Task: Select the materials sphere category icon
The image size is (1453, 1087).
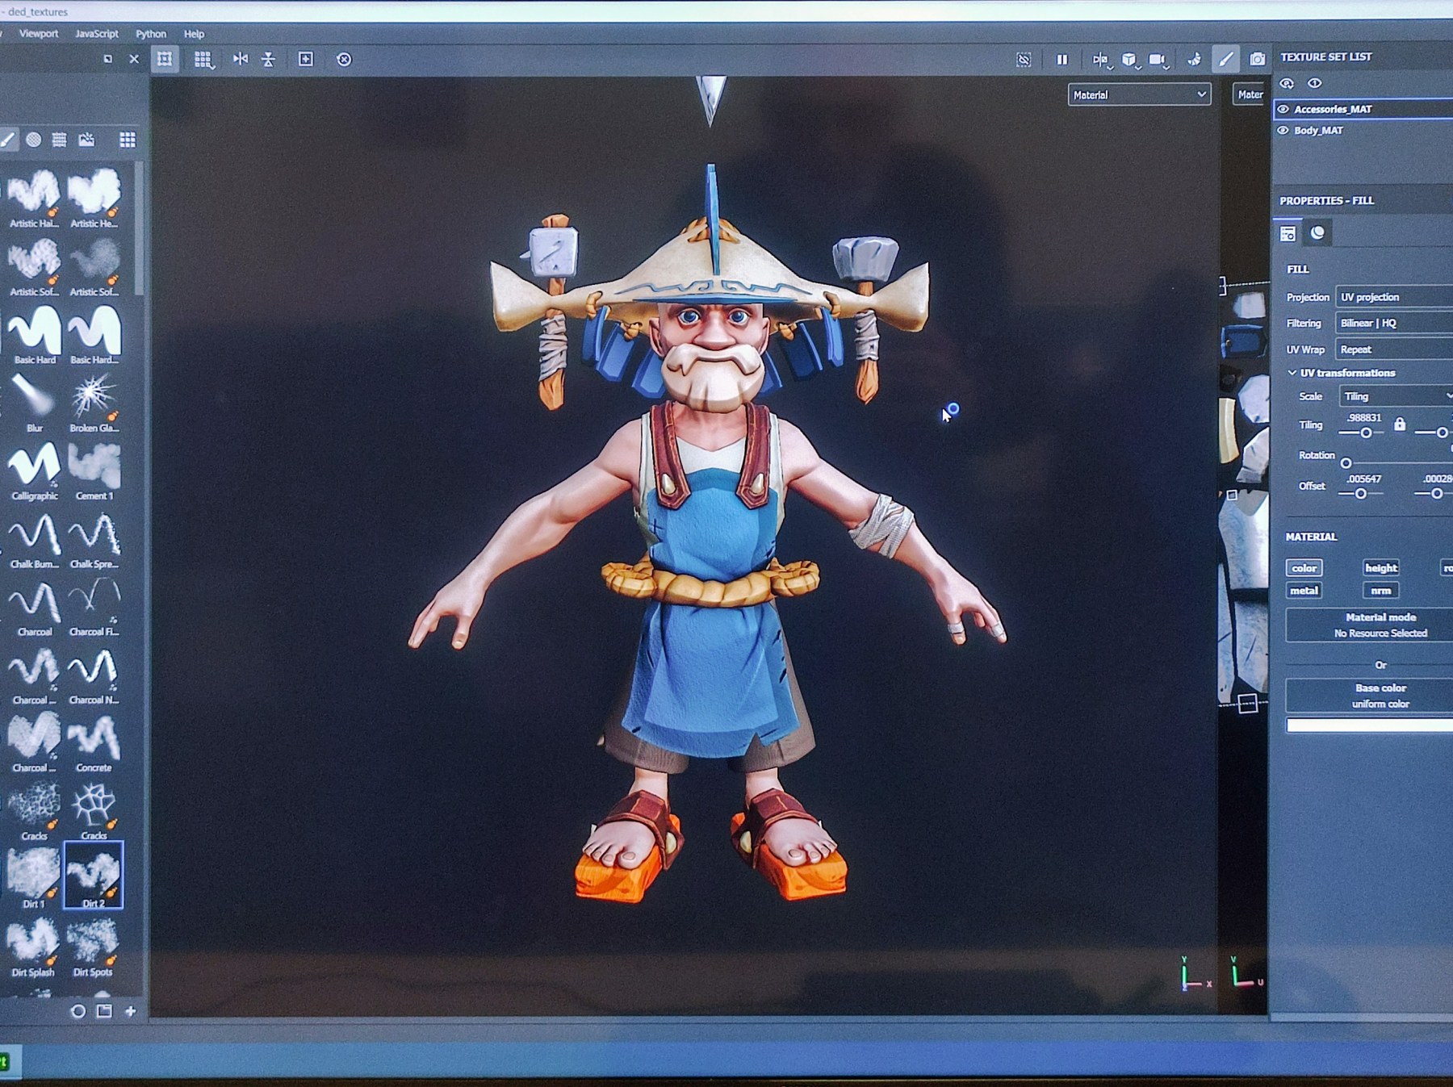Action: pyautogui.click(x=33, y=140)
